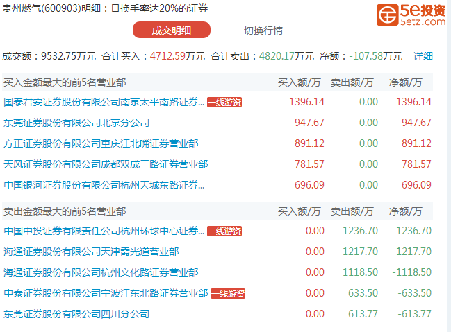Viewport: 451px width, 332px height.
Task: Click sell amount 1118.50 in 杭州文化路 row
Action: (360, 272)
